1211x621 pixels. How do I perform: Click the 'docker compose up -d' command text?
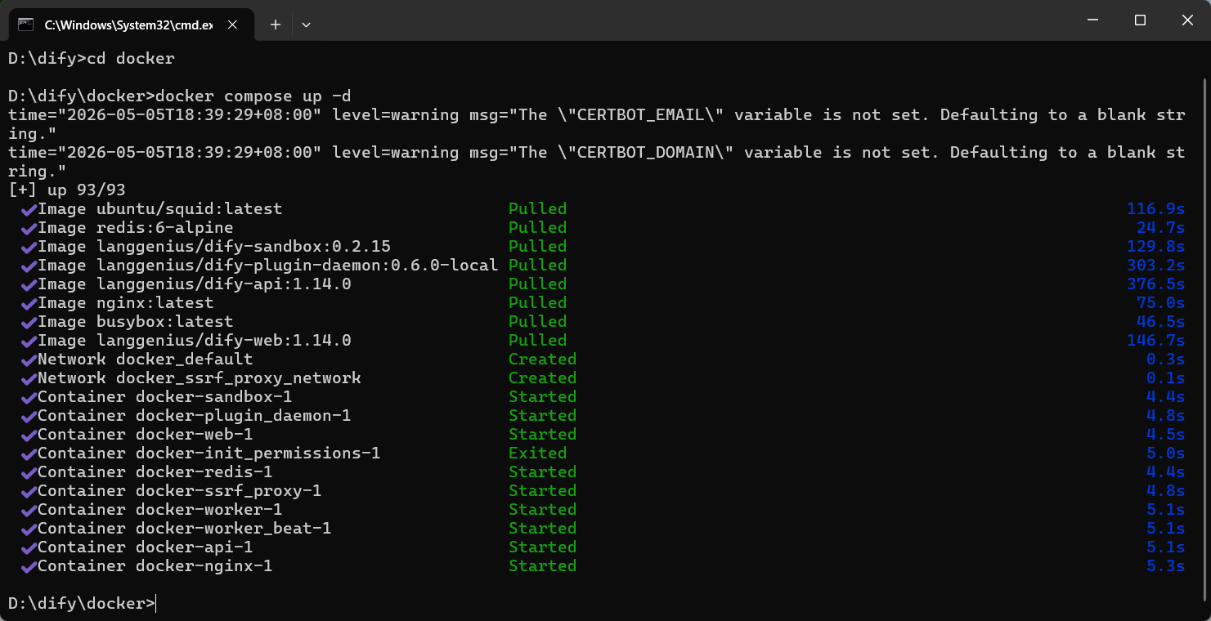click(253, 96)
